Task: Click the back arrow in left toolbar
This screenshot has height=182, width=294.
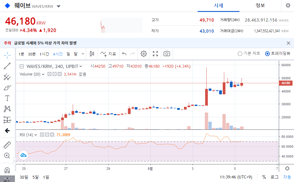Action: [x=7, y=131]
